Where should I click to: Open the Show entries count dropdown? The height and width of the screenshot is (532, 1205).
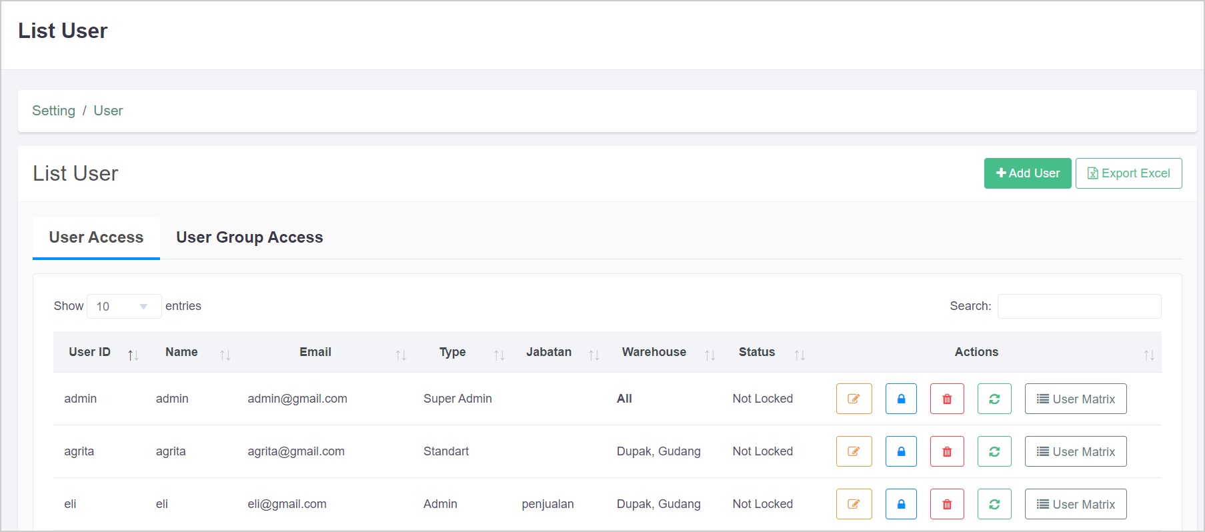123,307
